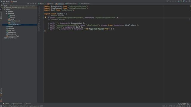
Task: Select main.js in project tree
Action: (x=11, y=19)
